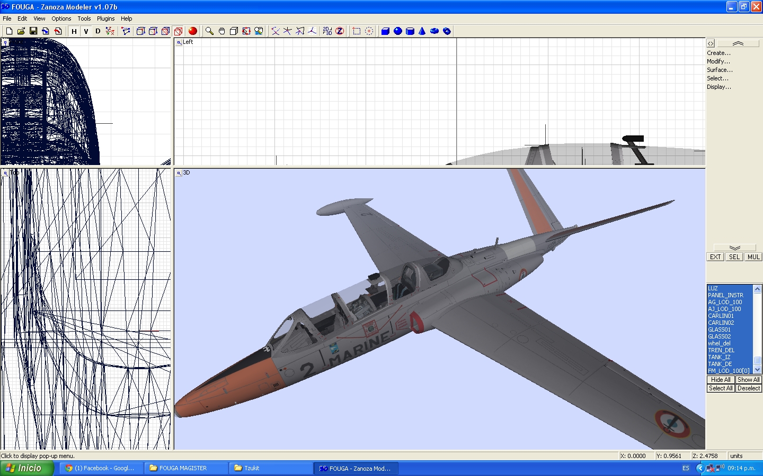Click the small diamond panel toggle icon
The width and height of the screenshot is (763, 476).
(711, 43)
